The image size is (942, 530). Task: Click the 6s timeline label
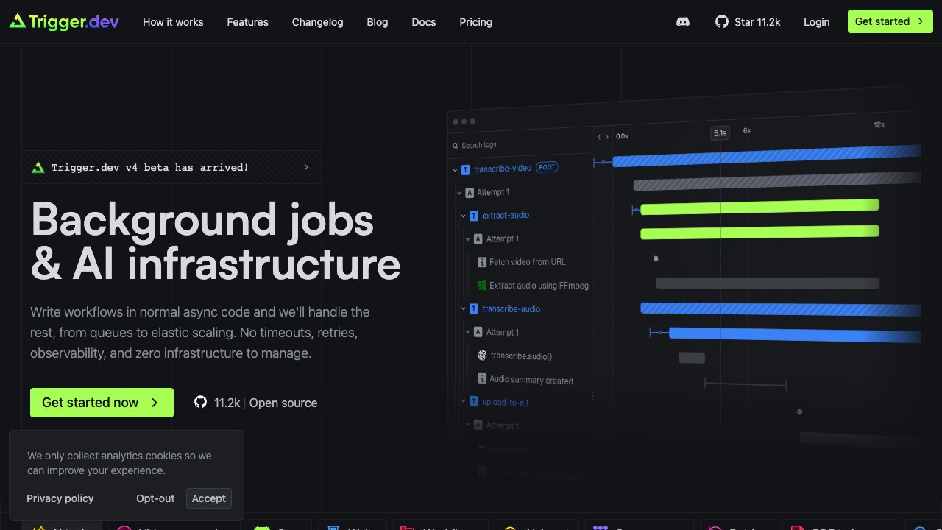746,130
